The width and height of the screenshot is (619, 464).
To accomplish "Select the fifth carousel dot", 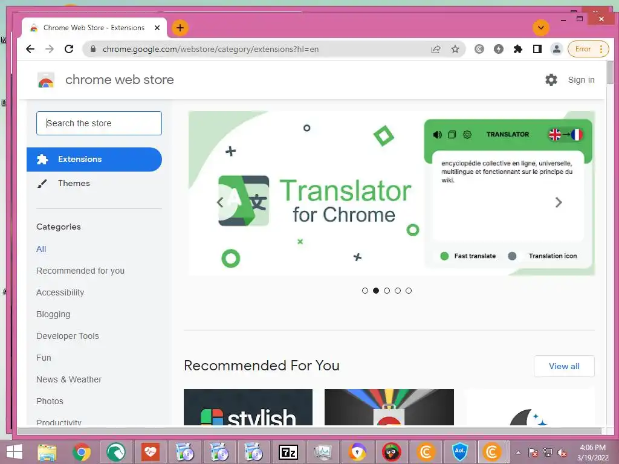I will point(409,291).
